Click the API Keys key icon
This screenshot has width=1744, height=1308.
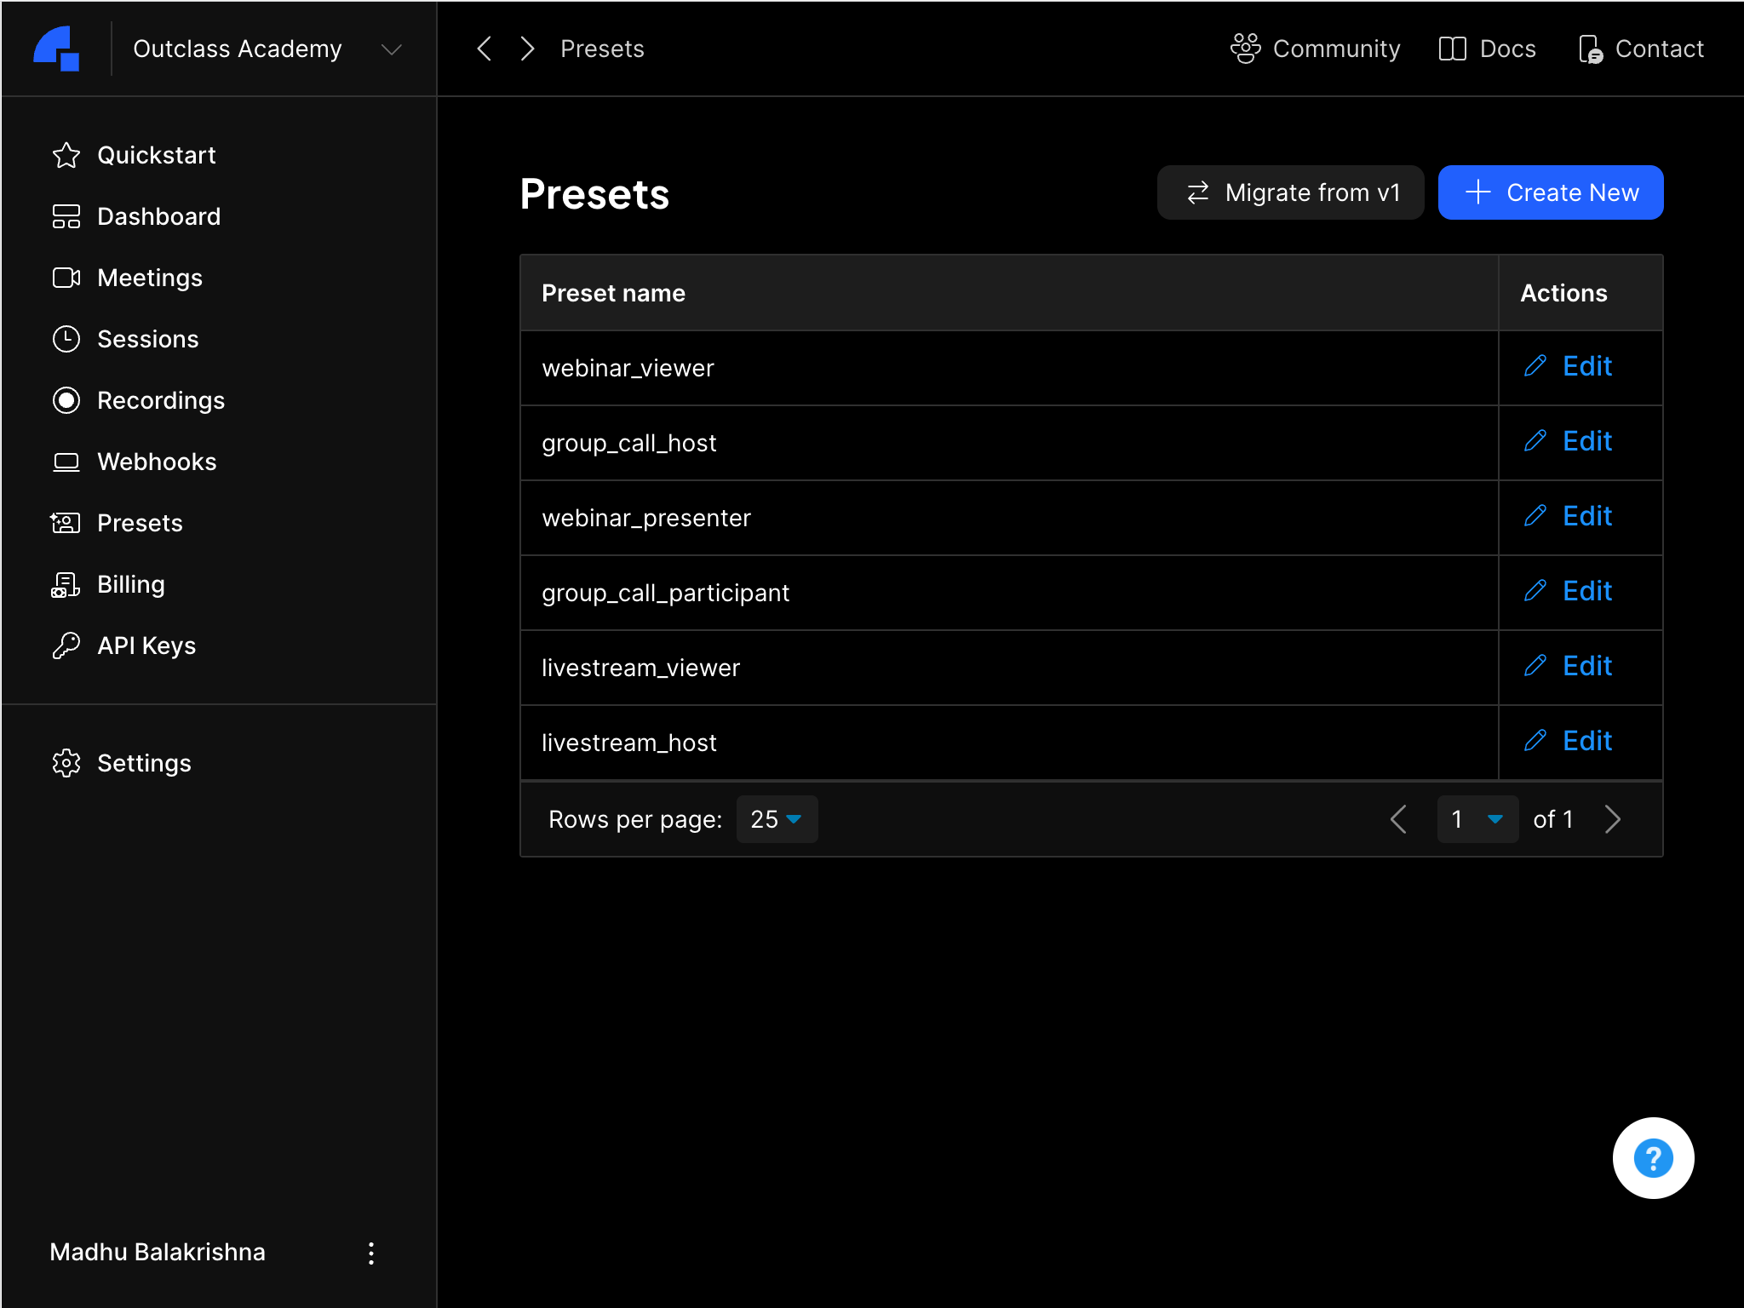pyautogui.click(x=67, y=645)
